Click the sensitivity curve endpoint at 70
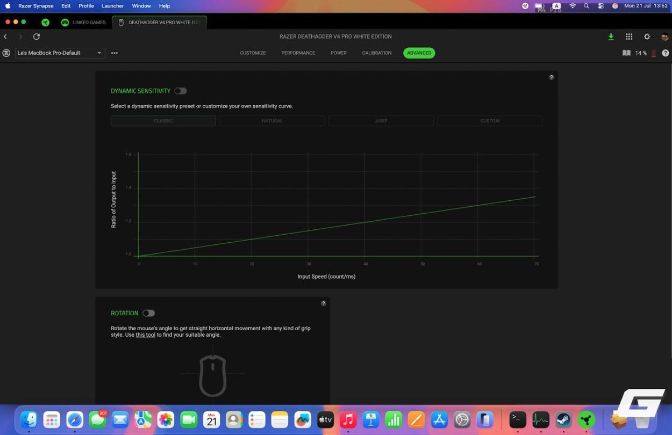672x435 pixels. [535, 197]
